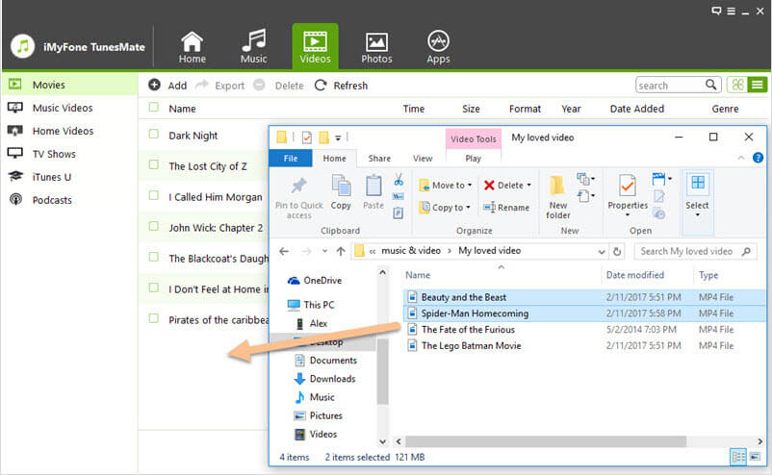
Task: Check John Wick: Chapter 2 checkbox
Action: 154,226
